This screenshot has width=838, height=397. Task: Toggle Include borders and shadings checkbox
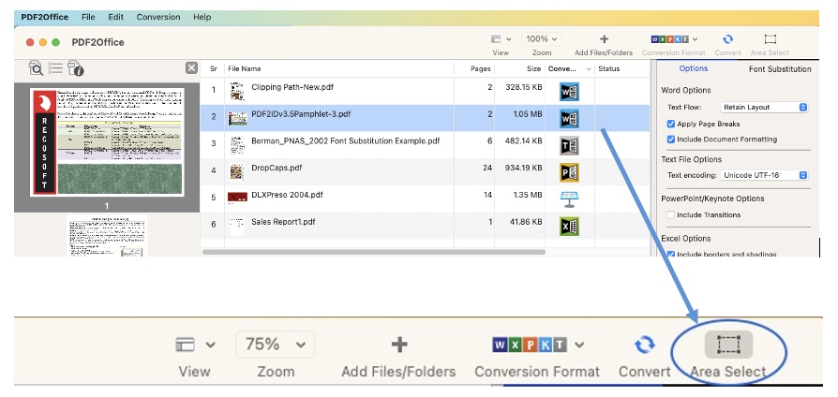point(671,255)
